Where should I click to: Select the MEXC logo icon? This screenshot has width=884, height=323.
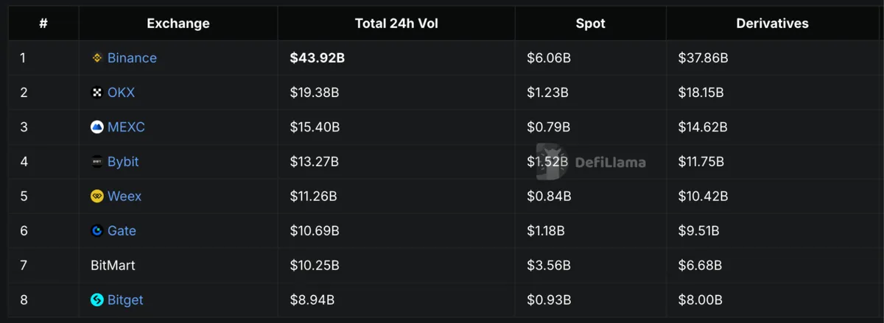97,127
